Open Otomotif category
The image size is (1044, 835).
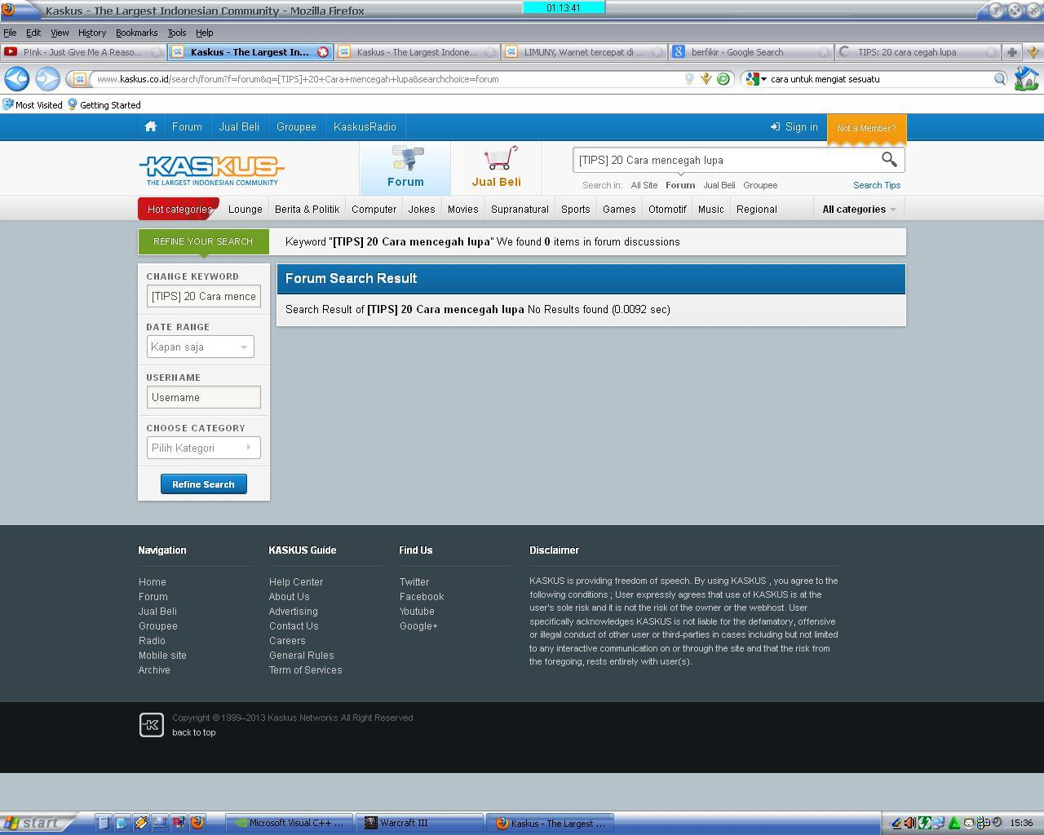click(x=667, y=209)
